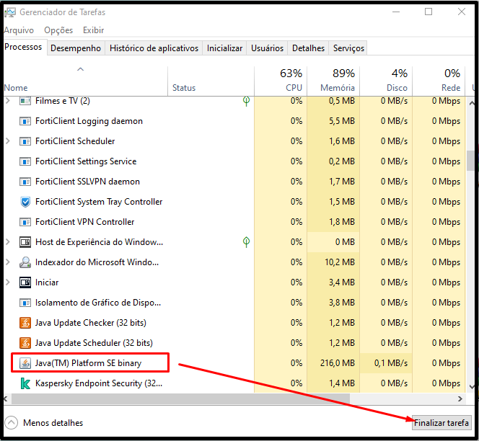Click the Task Manager title bar icon

(10, 12)
